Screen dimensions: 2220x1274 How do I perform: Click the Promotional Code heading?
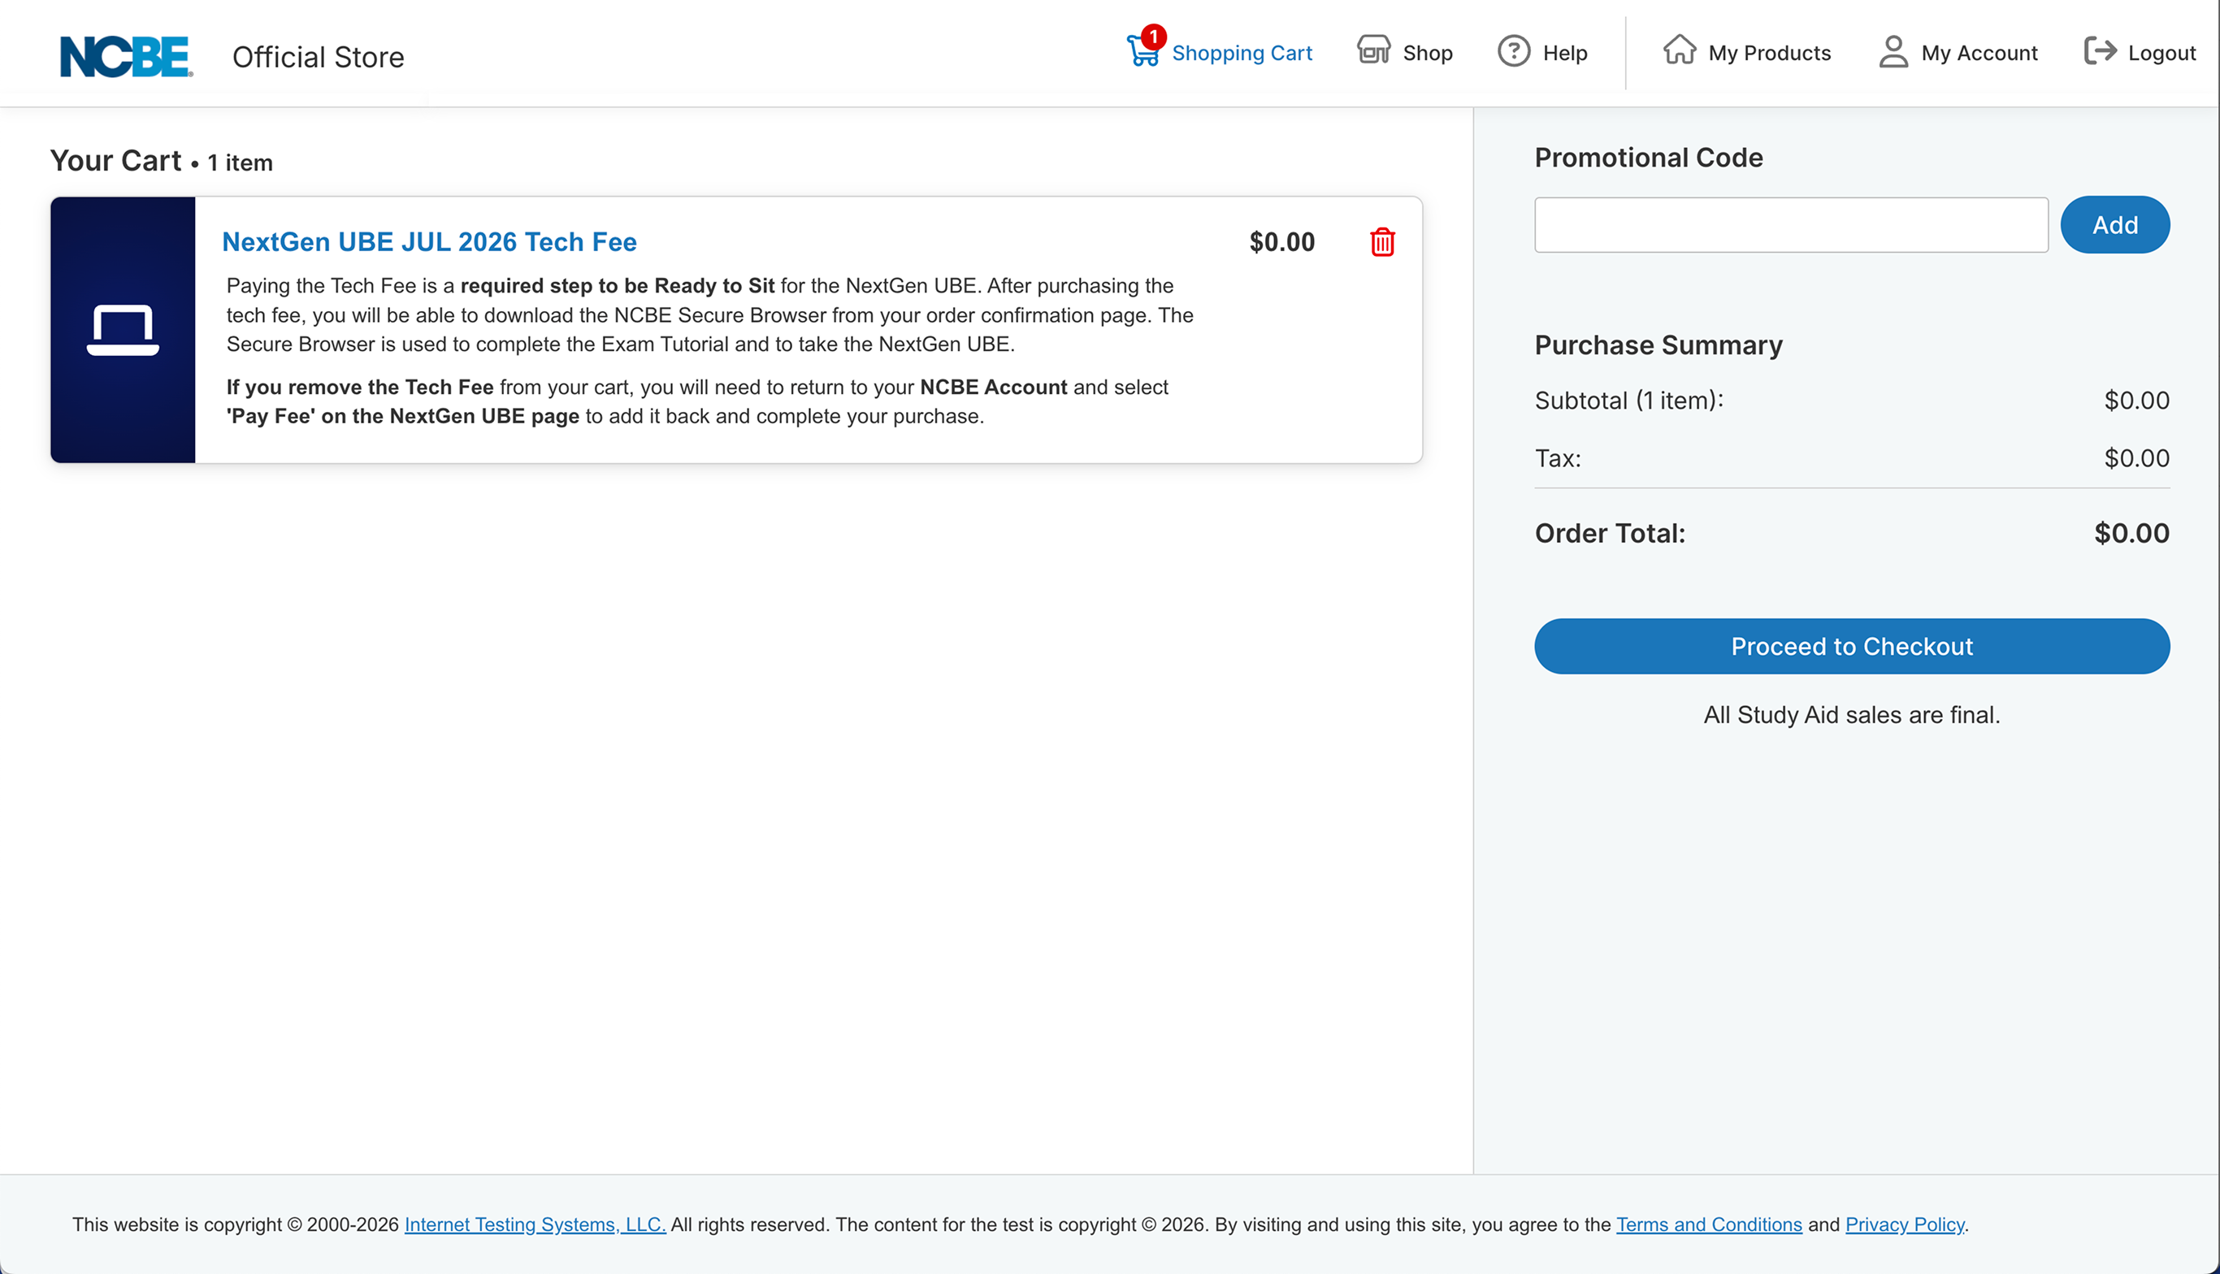1649,158
